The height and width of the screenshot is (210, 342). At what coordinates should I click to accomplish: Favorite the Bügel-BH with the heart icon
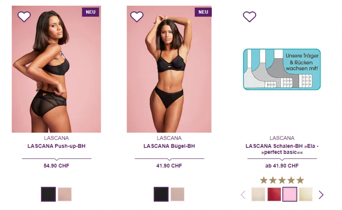coord(137,17)
